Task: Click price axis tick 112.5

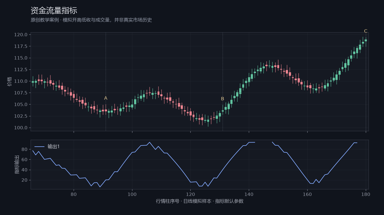Action: tap(21, 70)
